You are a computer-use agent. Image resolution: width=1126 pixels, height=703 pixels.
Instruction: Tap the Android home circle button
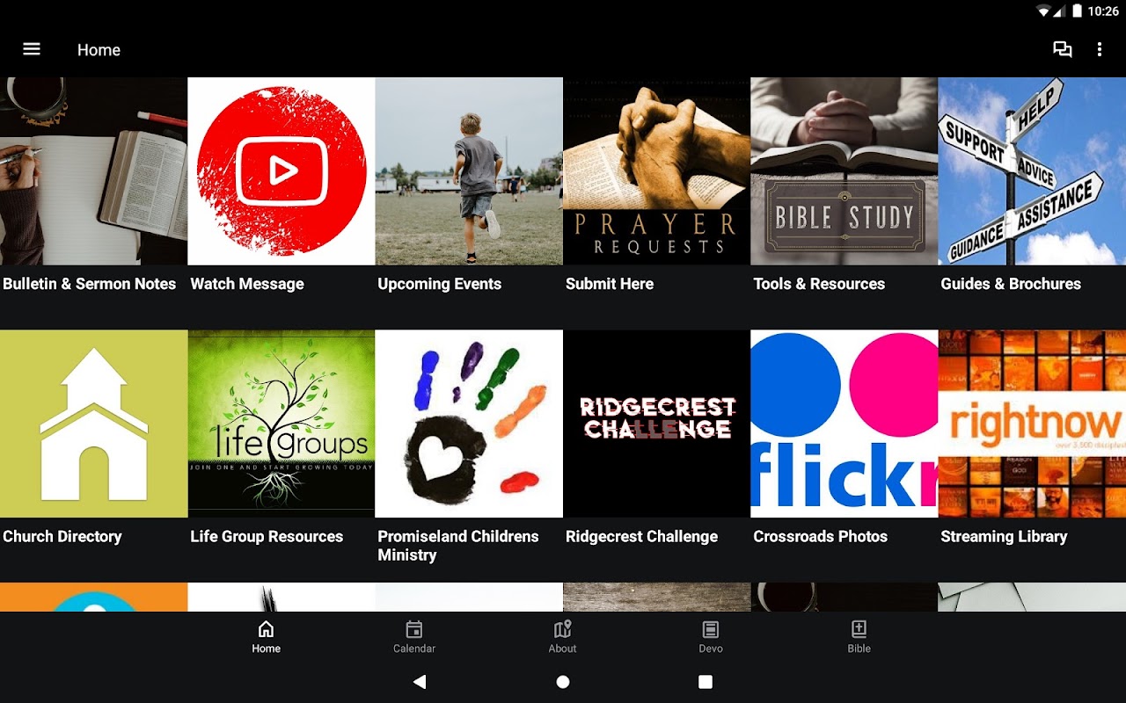[x=563, y=682]
